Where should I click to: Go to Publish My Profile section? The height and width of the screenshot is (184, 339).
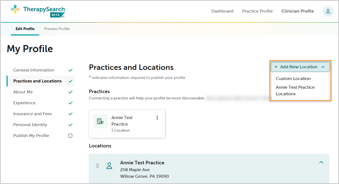pos(31,136)
